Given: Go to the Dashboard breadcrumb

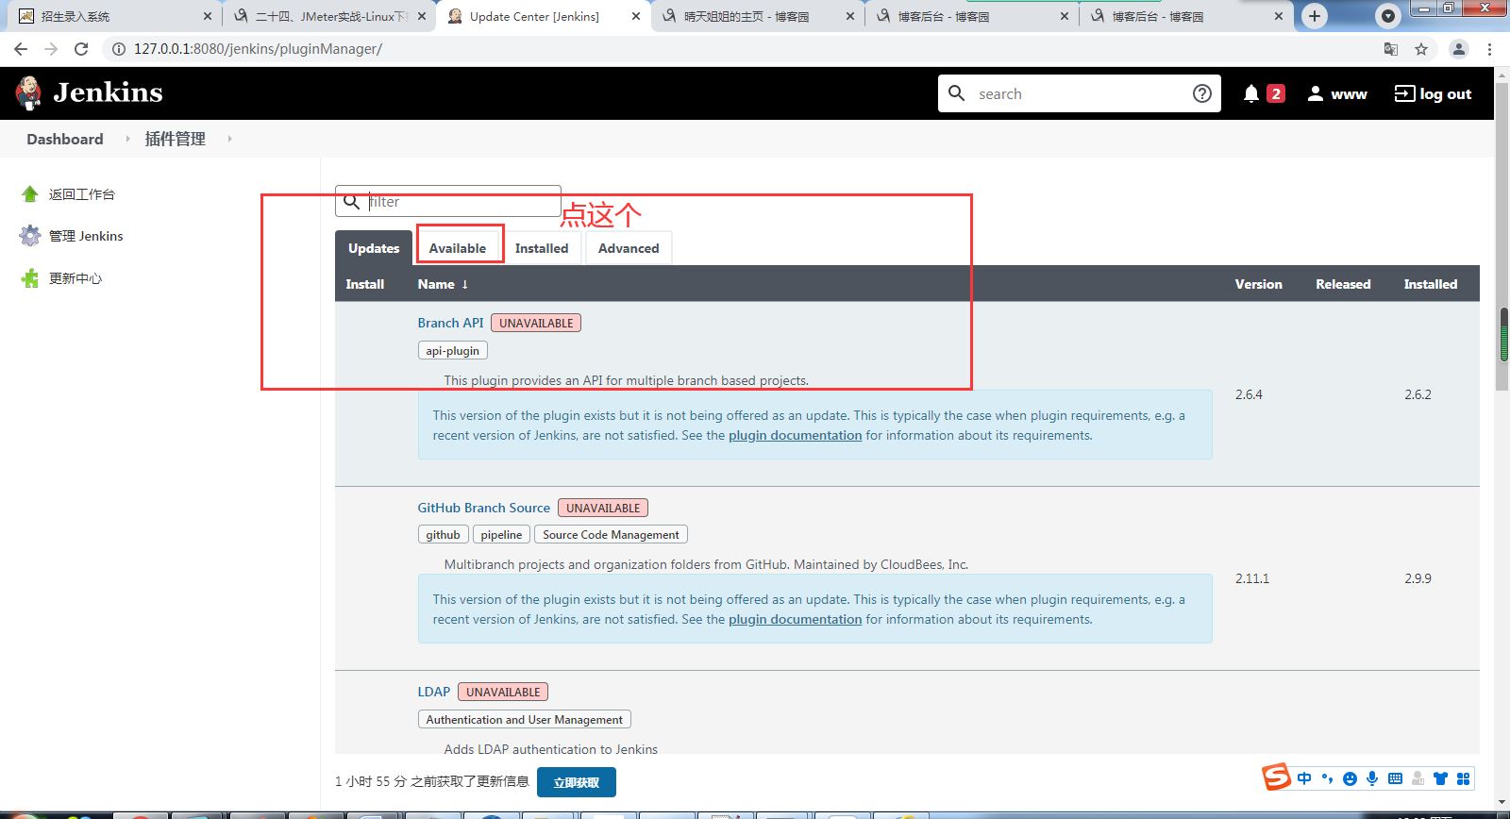Looking at the screenshot, I should tap(65, 139).
